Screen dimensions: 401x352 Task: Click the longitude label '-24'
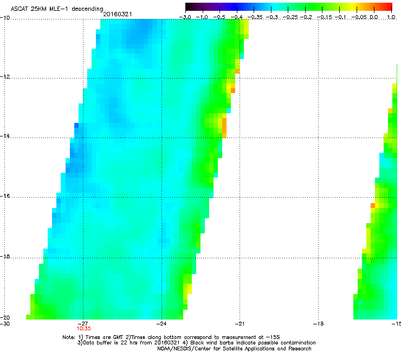[x=161, y=323]
